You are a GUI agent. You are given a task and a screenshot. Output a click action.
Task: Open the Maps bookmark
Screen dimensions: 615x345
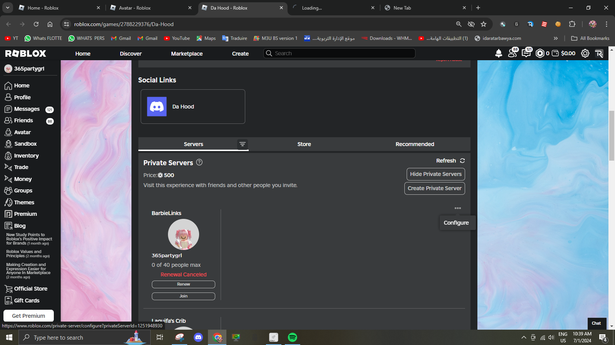click(206, 38)
